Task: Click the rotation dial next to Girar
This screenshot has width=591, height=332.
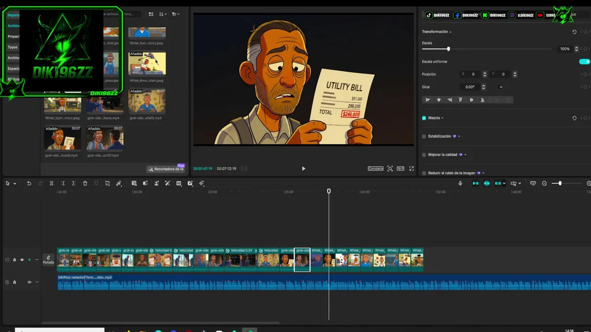Action: pos(501,87)
